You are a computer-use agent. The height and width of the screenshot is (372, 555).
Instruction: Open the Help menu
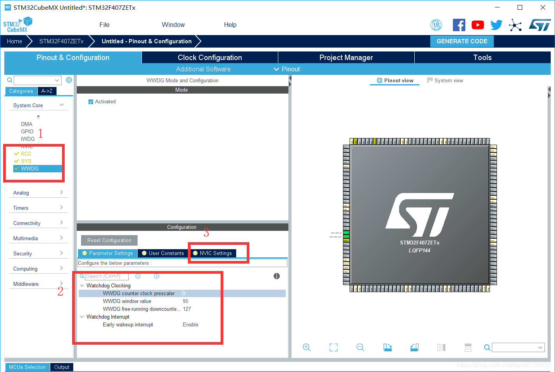coord(230,25)
